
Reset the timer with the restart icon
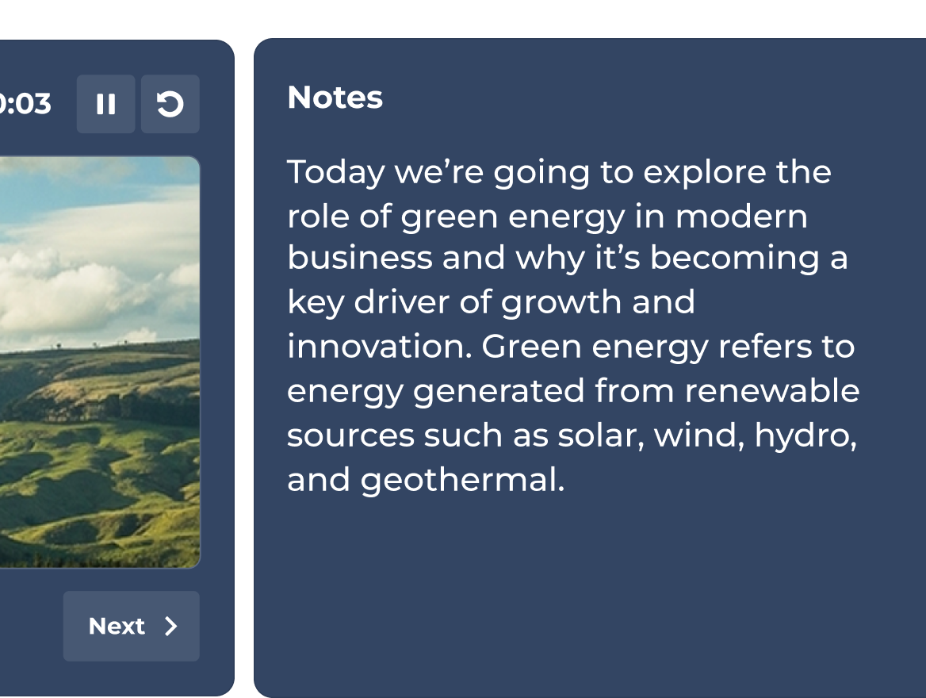tap(170, 104)
